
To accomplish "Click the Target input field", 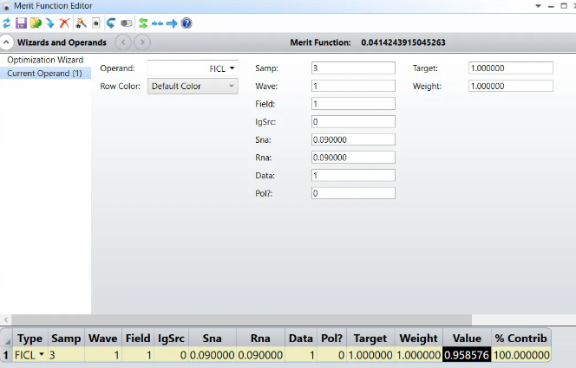I will click(x=511, y=68).
